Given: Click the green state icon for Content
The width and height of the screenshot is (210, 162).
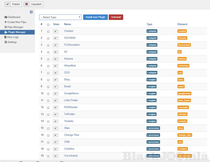Looking at the screenshot, I should click(x=55, y=31).
